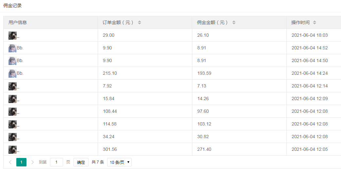
Task: Click the 订单金额（元） header text
Action: pyautogui.click(x=118, y=22)
